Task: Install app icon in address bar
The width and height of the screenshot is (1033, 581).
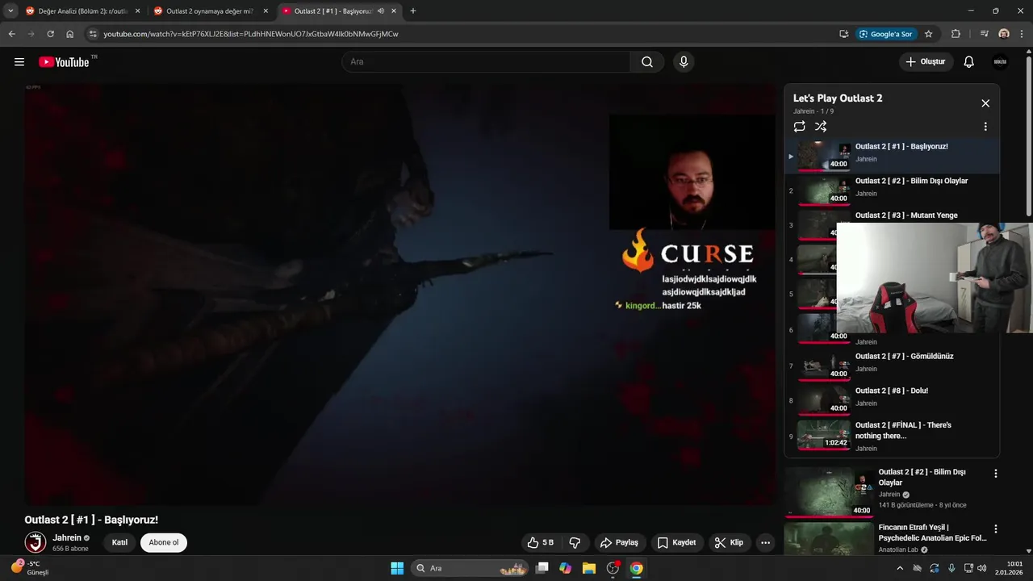Action: coord(843,34)
